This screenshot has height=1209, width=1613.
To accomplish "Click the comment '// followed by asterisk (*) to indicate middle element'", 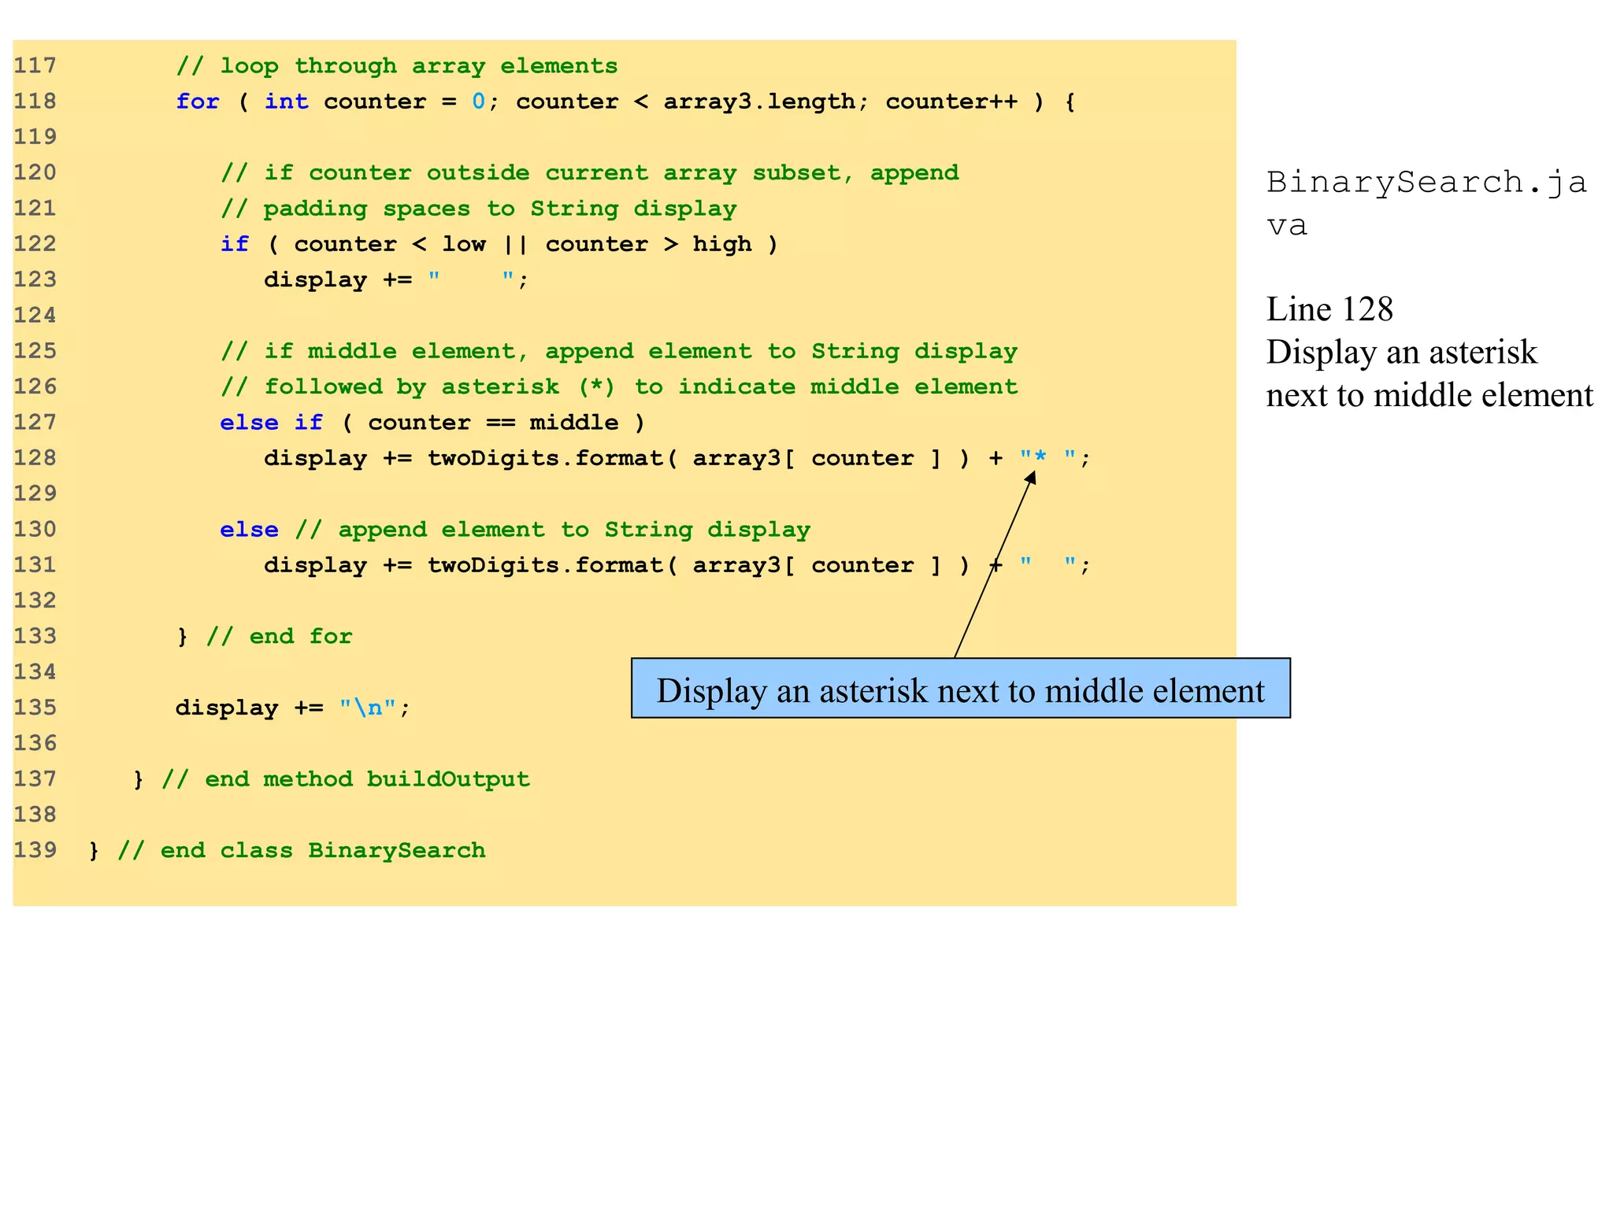I will 619,386.
